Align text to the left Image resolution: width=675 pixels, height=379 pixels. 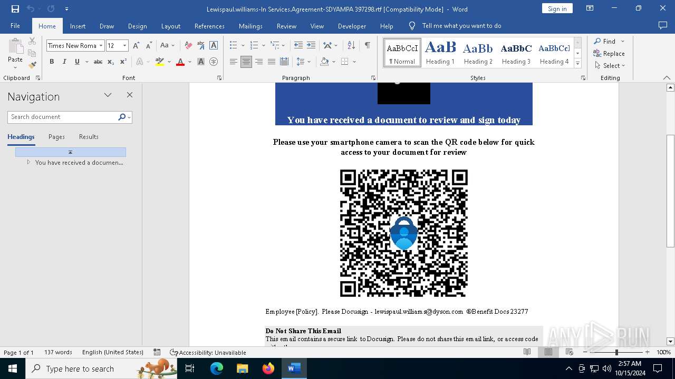coord(233,62)
